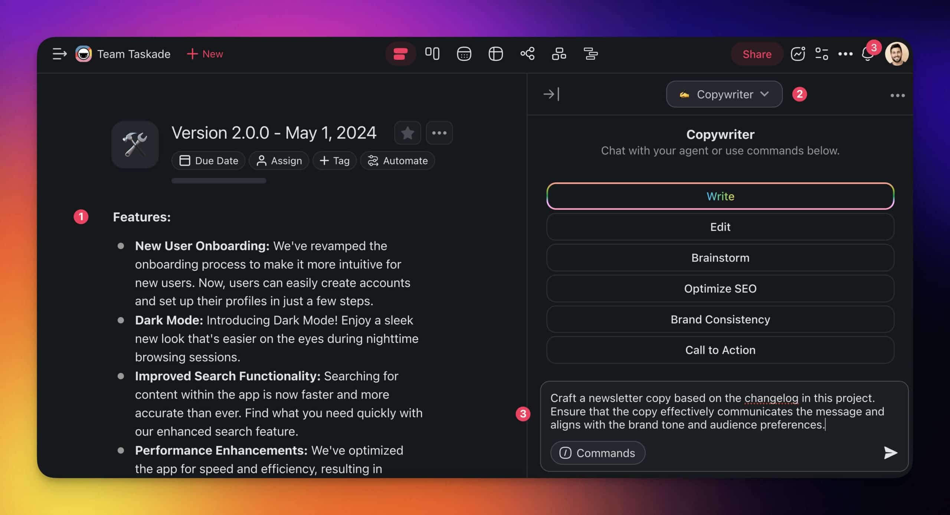Switch to Board view icon
This screenshot has width=950, height=515.
432,54
